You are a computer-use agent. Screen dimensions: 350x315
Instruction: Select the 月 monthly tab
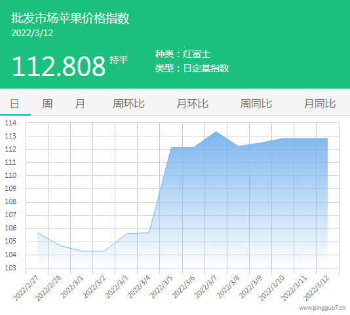80,104
